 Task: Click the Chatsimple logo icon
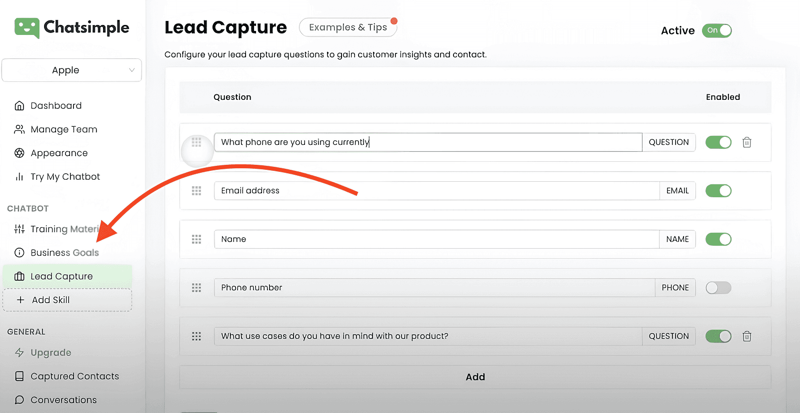coord(26,28)
